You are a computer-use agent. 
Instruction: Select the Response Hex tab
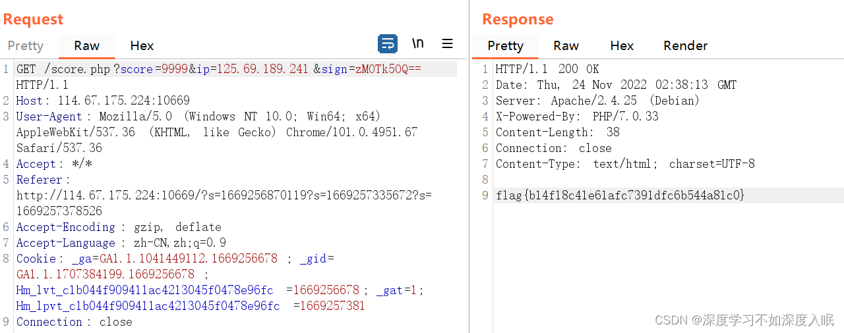pos(622,45)
